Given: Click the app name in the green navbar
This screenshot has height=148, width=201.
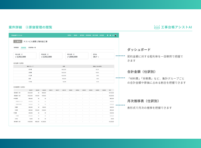Looking at the screenshot, I should pyautogui.click(x=17, y=35).
